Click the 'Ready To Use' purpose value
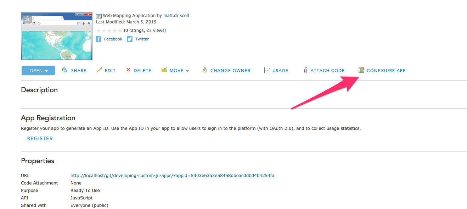 pyautogui.click(x=85, y=191)
